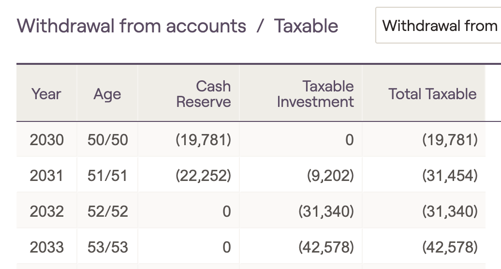Image resolution: width=501 pixels, height=269 pixels.
Task: Select the age cell '50/50'
Action: point(108,140)
